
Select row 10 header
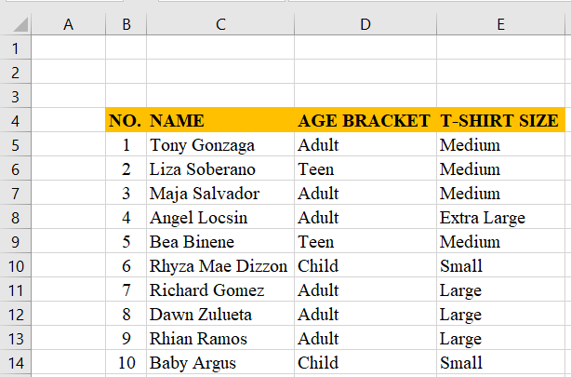(x=16, y=265)
